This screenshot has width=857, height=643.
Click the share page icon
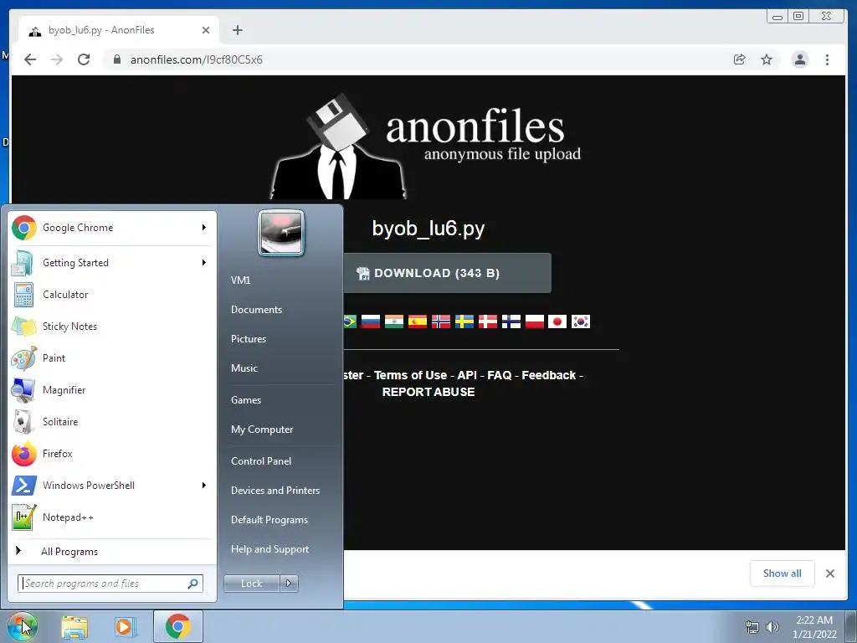pyautogui.click(x=740, y=59)
